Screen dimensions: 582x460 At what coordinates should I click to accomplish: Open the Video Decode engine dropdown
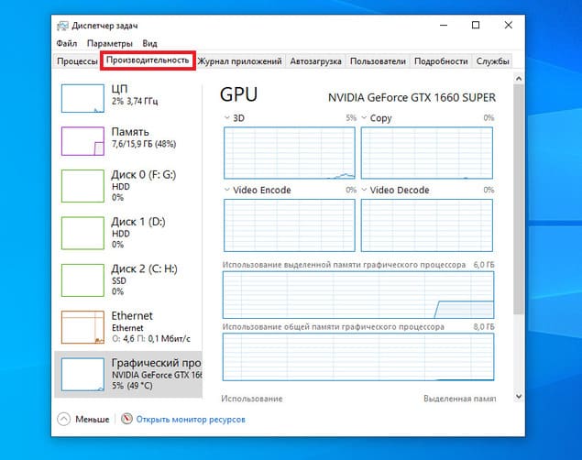364,190
